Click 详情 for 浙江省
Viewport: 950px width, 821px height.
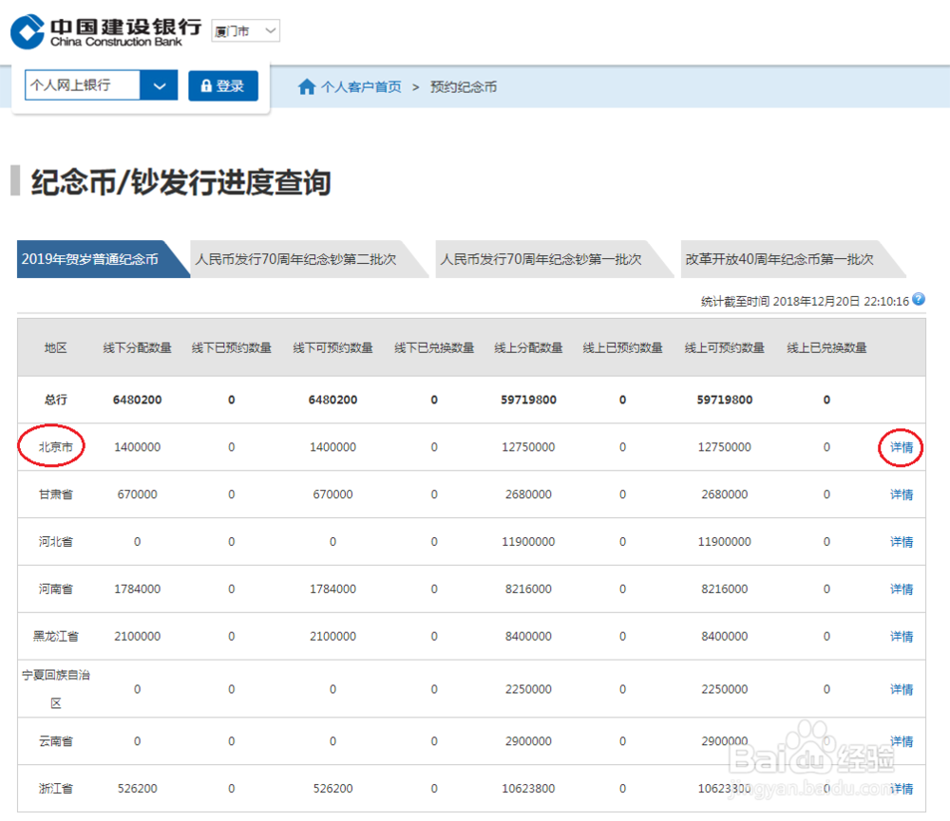900,788
